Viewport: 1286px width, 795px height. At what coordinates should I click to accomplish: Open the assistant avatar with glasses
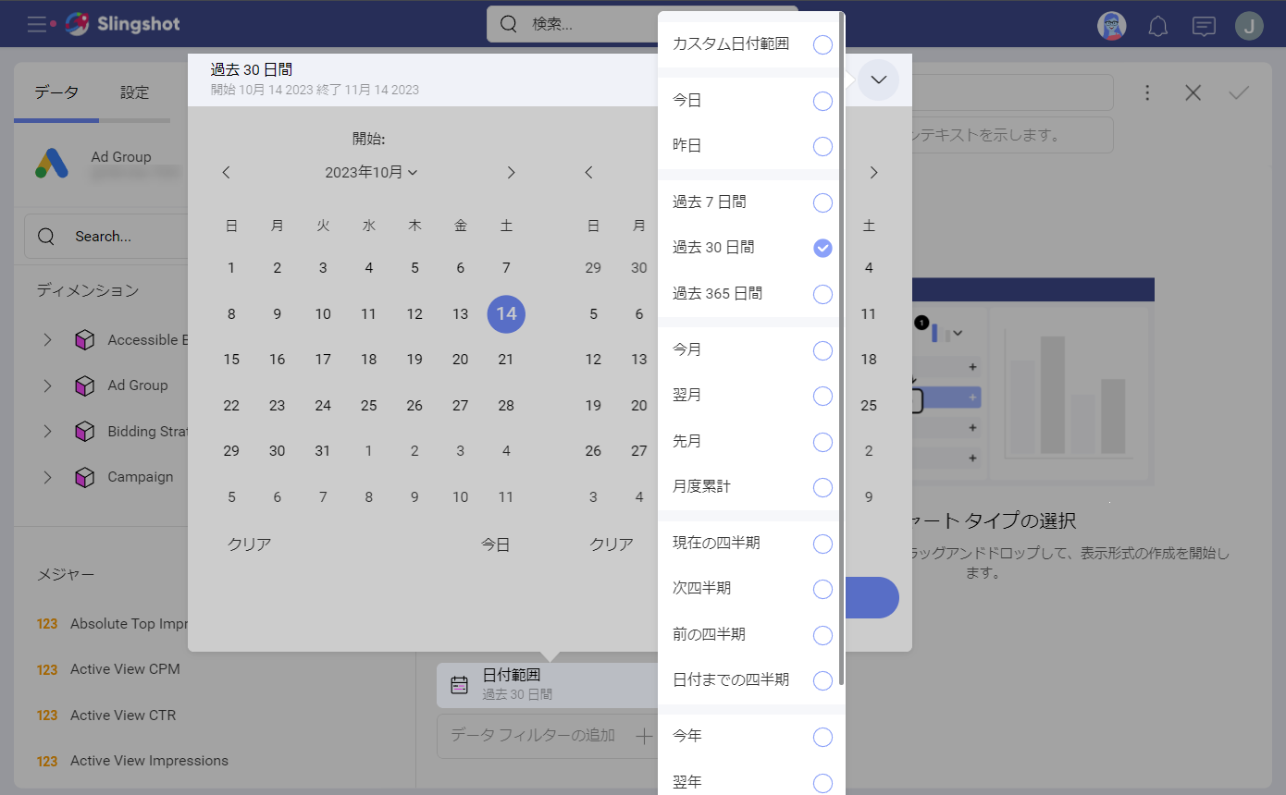coord(1111,26)
